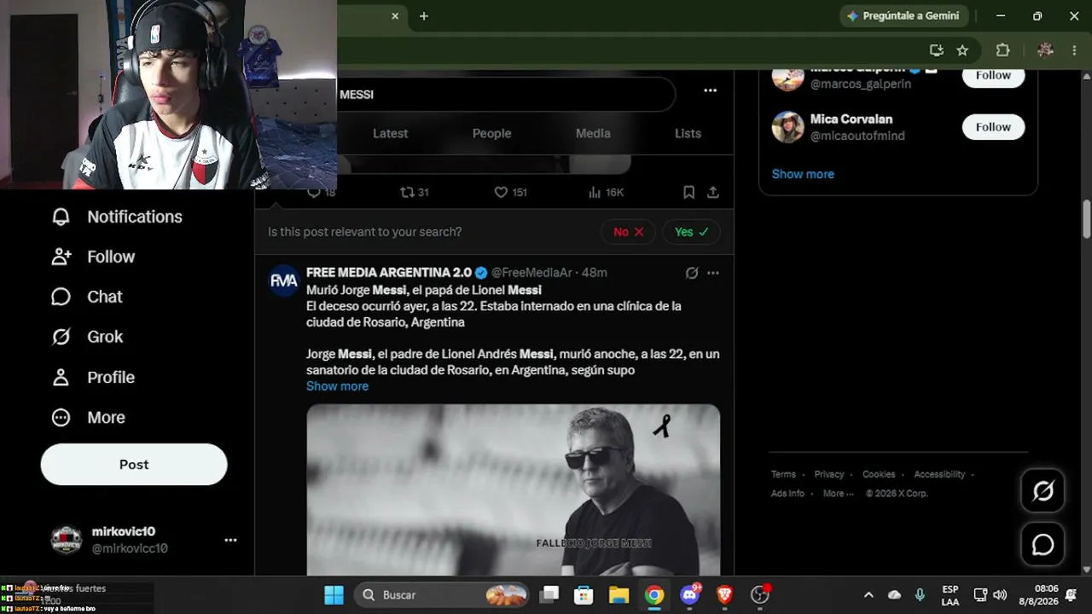Screen dimensions: 1092x614
Task: Open floating Grok button at bottom right
Action: click(x=1043, y=490)
